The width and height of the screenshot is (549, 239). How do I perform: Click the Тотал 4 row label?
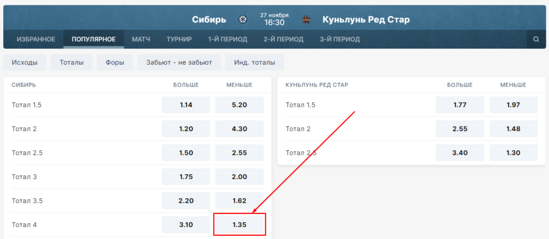24,225
